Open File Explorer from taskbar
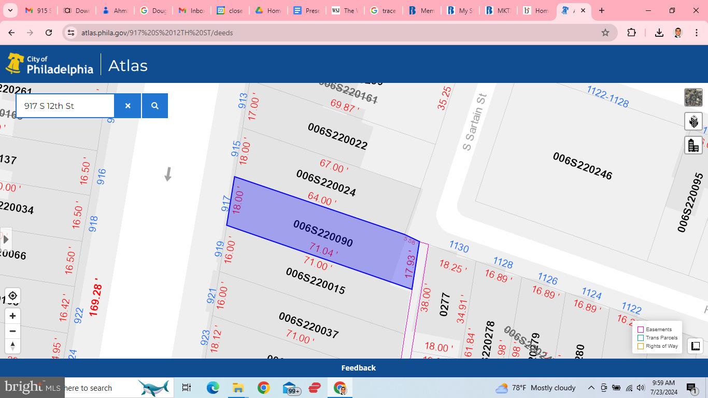 (x=238, y=388)
